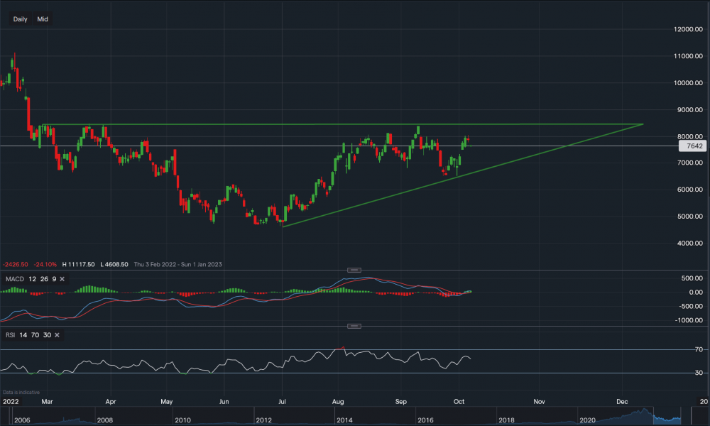Screen dimensions: 710x426
Task: Open the Mid price type selector
Action: click(43, 19)
